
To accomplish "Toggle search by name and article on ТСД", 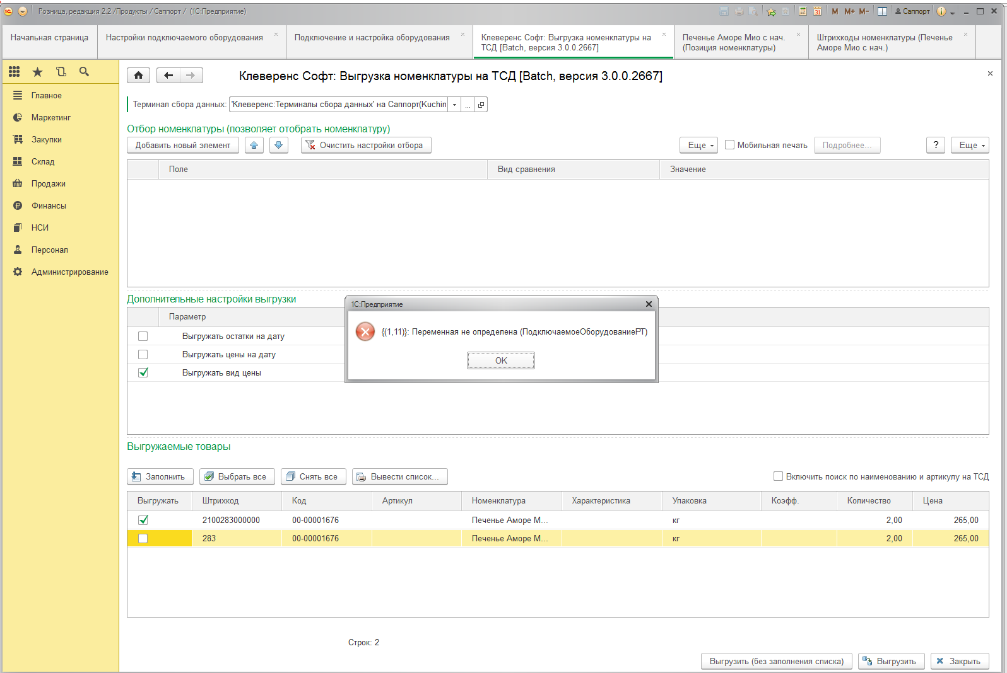I will (x=779, y=476).
